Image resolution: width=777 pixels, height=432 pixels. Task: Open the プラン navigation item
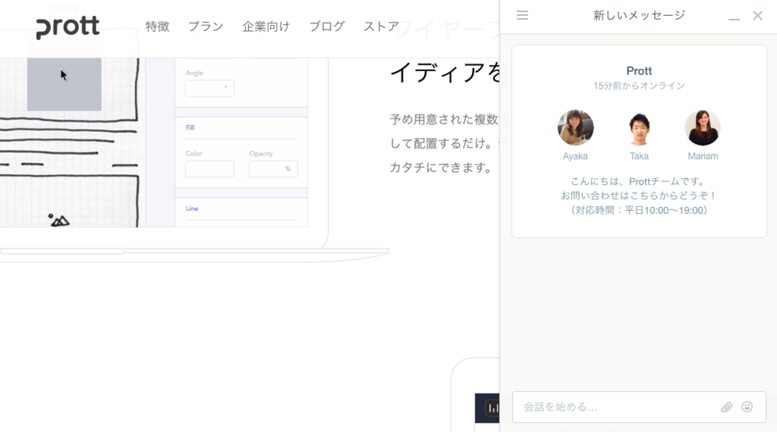click(x=206, y=27)
